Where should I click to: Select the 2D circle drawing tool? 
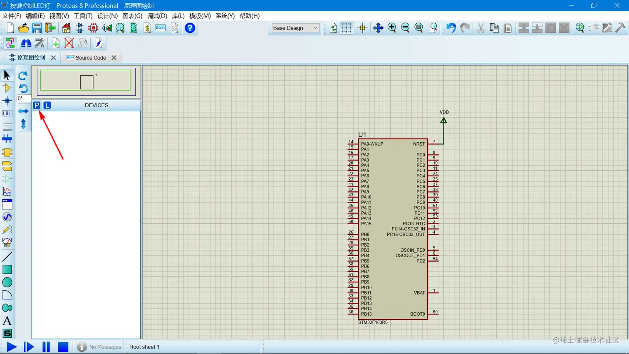point(7,282)
